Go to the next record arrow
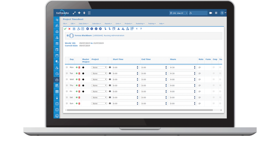 (96, 29)
